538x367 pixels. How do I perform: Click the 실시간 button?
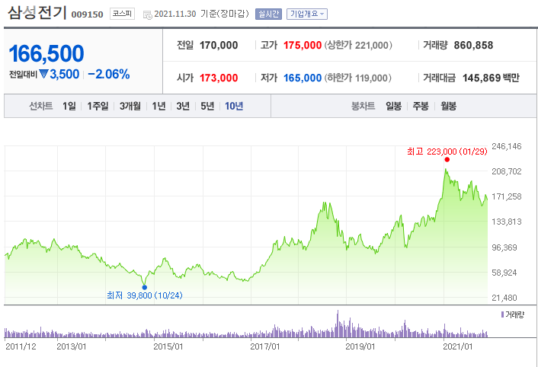[x=268, y=14]
